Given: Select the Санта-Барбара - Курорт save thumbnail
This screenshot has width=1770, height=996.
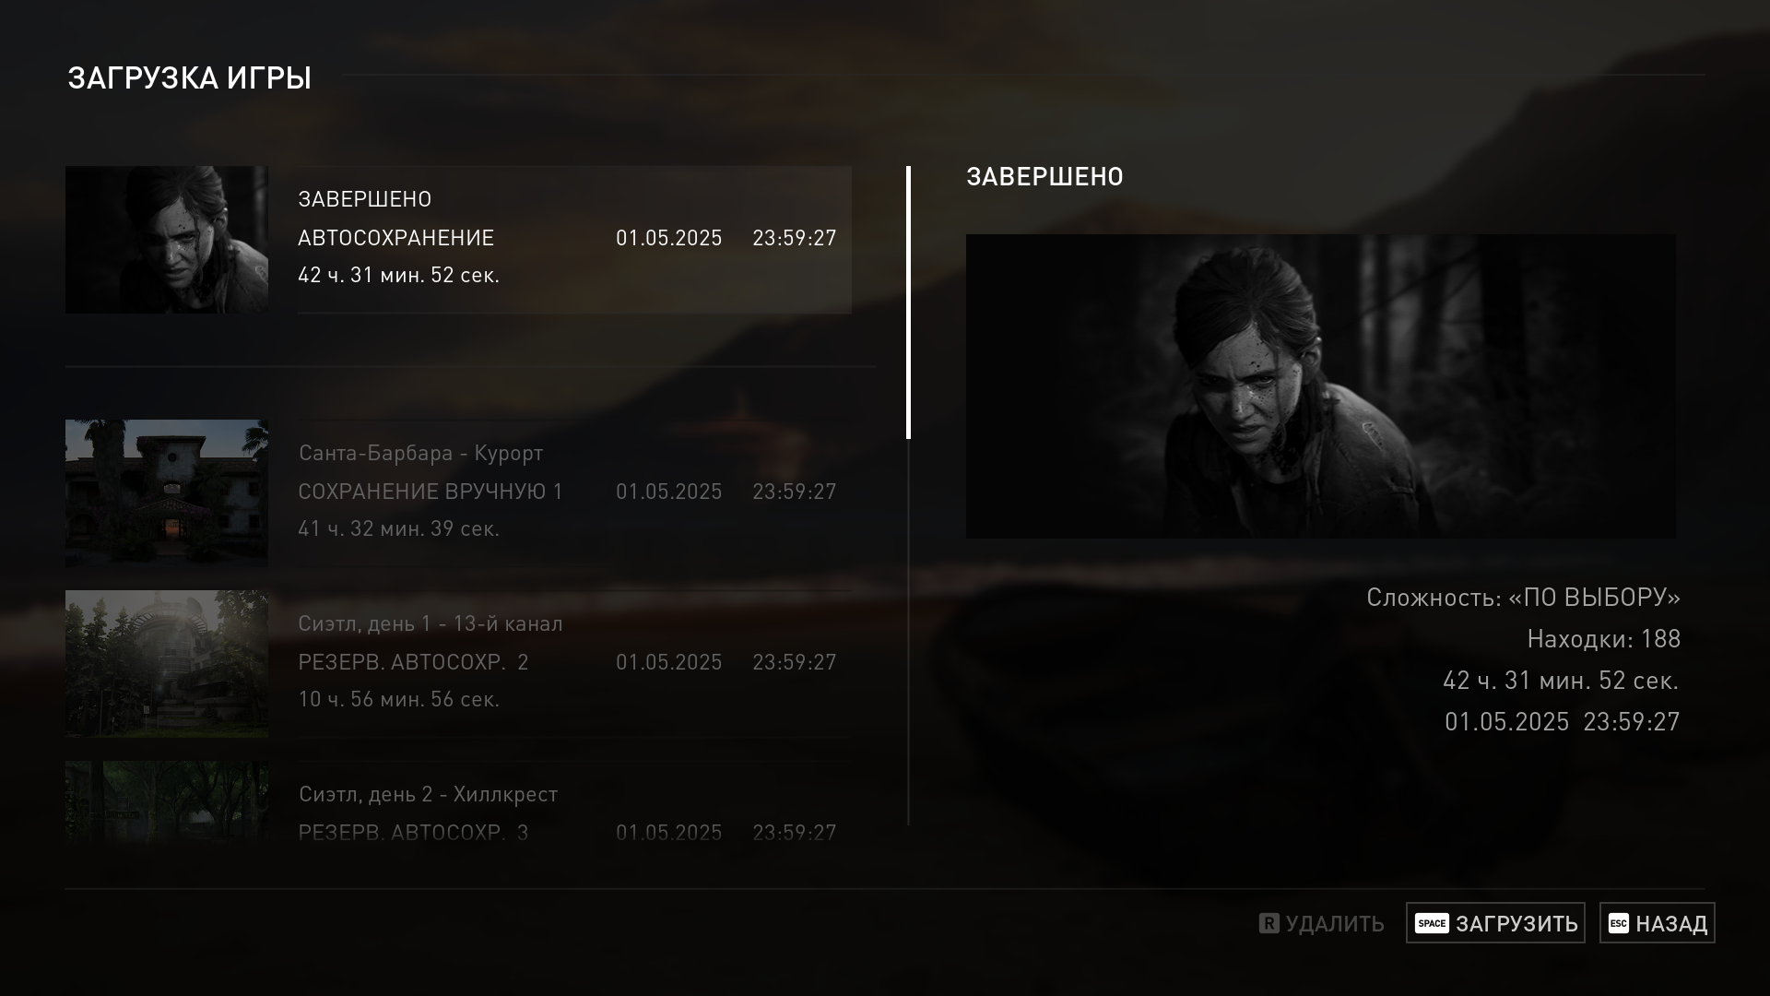Looking at the screenshot, I should [x=167, y=493].
